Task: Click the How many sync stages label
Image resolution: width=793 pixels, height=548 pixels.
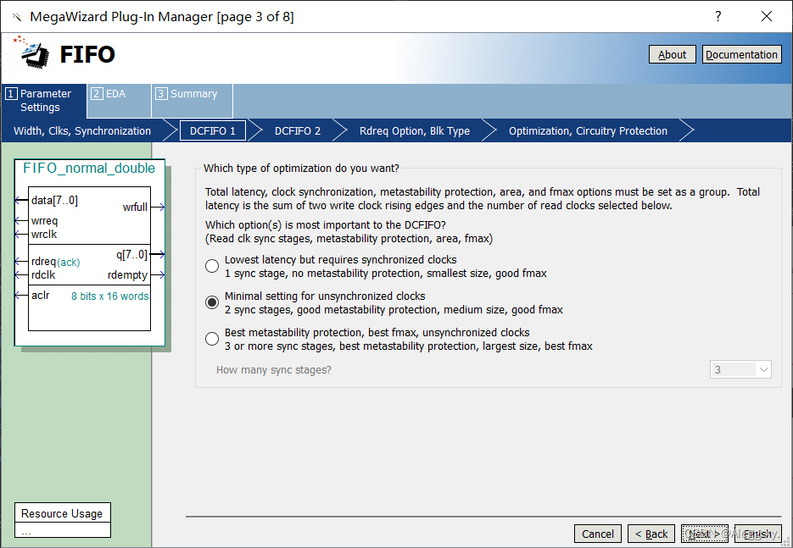Action: tap(274, 370)
